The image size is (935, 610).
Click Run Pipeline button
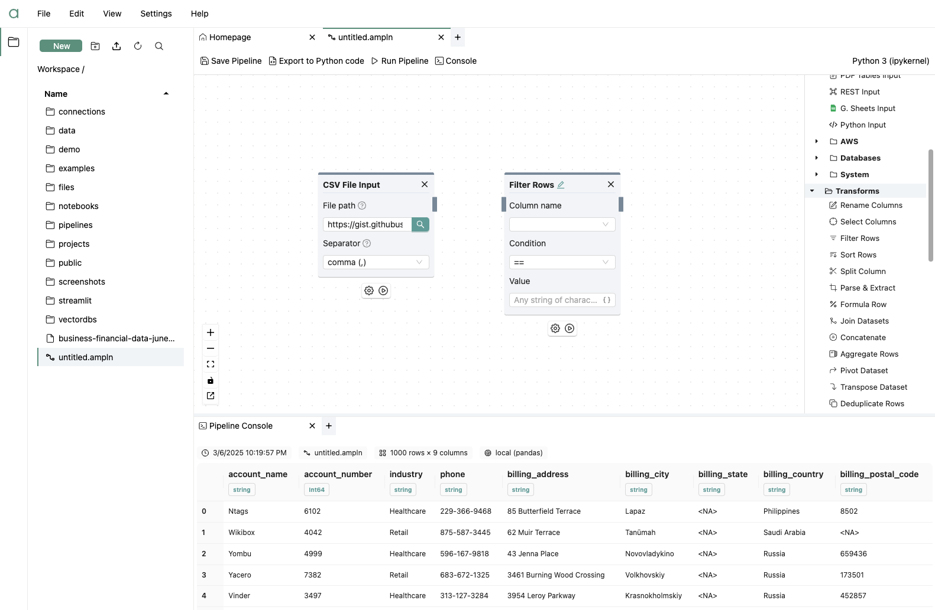coord(400,61)
